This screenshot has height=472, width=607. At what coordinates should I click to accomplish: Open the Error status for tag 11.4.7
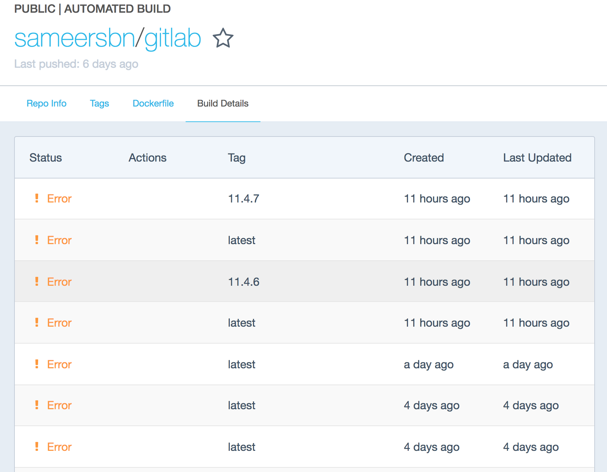[59, 199]
